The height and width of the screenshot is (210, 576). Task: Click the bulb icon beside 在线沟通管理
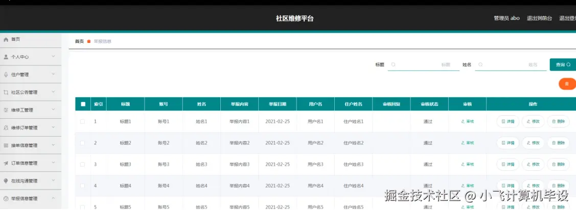6,180
